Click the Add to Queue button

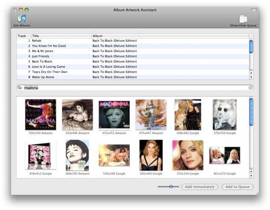pyautogui.click(x=238, y=187)
